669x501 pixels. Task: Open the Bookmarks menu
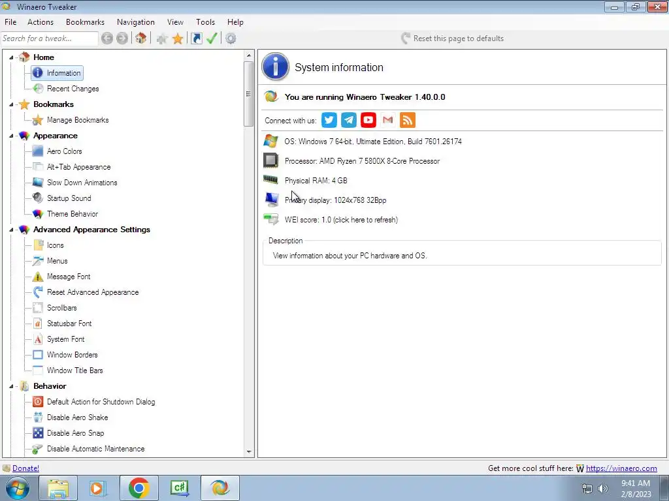[85, 22]
